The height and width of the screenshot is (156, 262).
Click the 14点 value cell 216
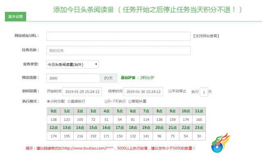pos(80,136)
